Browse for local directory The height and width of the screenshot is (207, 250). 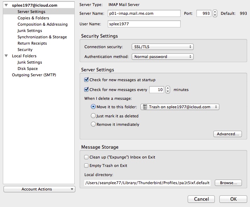point(228,183)
